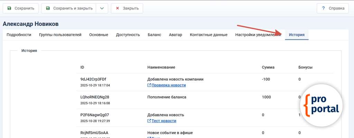Expand the save options dropdown arrow
The height and width of the screenshot is (138, 354).
tap(102, 8)
